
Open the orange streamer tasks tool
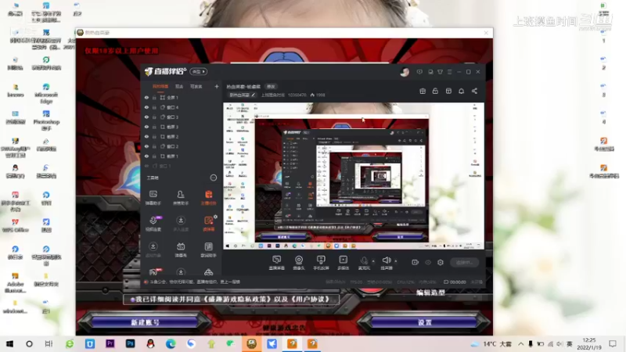pos(208,197)
